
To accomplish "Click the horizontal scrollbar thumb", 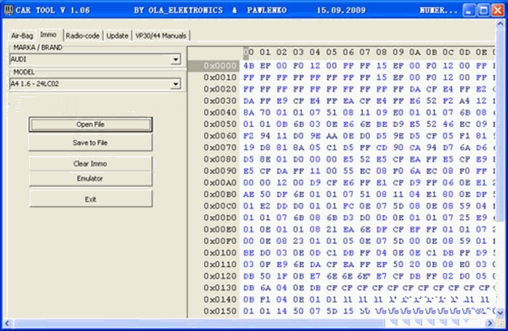I will pos(199,323).
